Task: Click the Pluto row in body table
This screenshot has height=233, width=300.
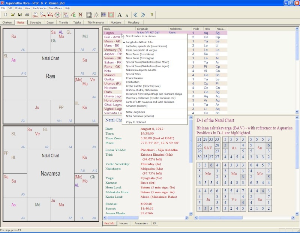Action: pos(165,92)
